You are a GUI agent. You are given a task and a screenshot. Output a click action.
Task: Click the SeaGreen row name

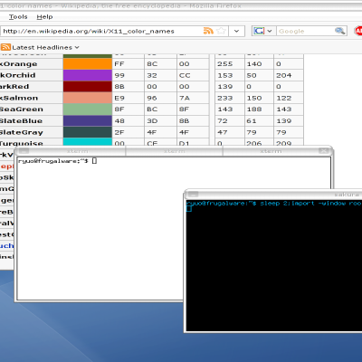coord(22,110)
